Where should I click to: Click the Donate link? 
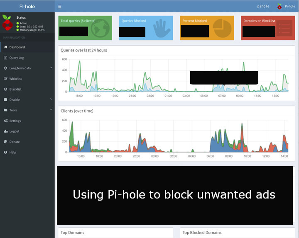(27, 142)
